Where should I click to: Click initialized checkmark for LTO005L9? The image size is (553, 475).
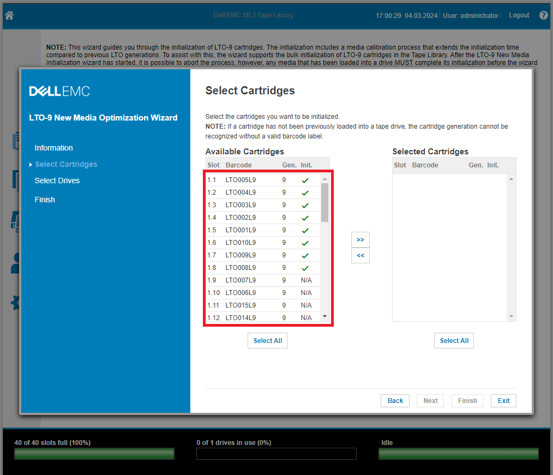[x=305, y=180]
